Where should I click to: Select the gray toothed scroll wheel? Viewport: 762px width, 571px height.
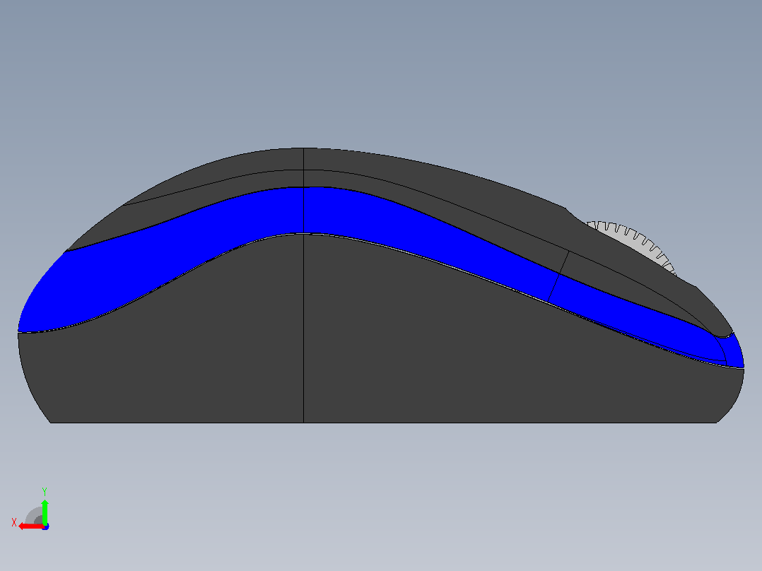pyautogui.click(x=637, y=244)
